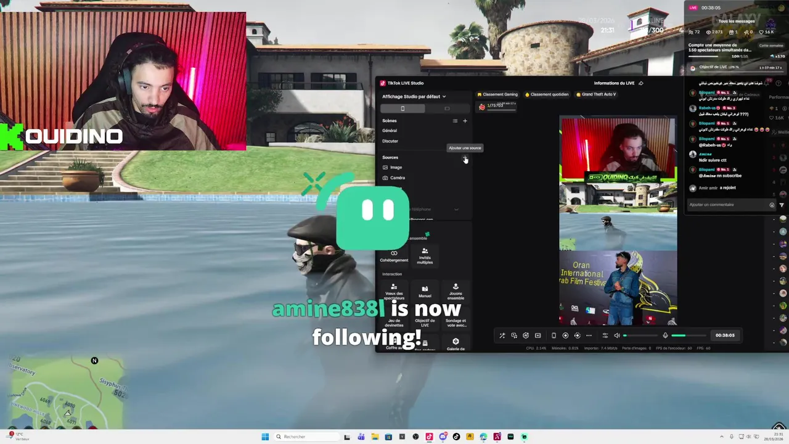
Task: Click Grand Theft Auto V tag
Action: [x=595, y=94]
